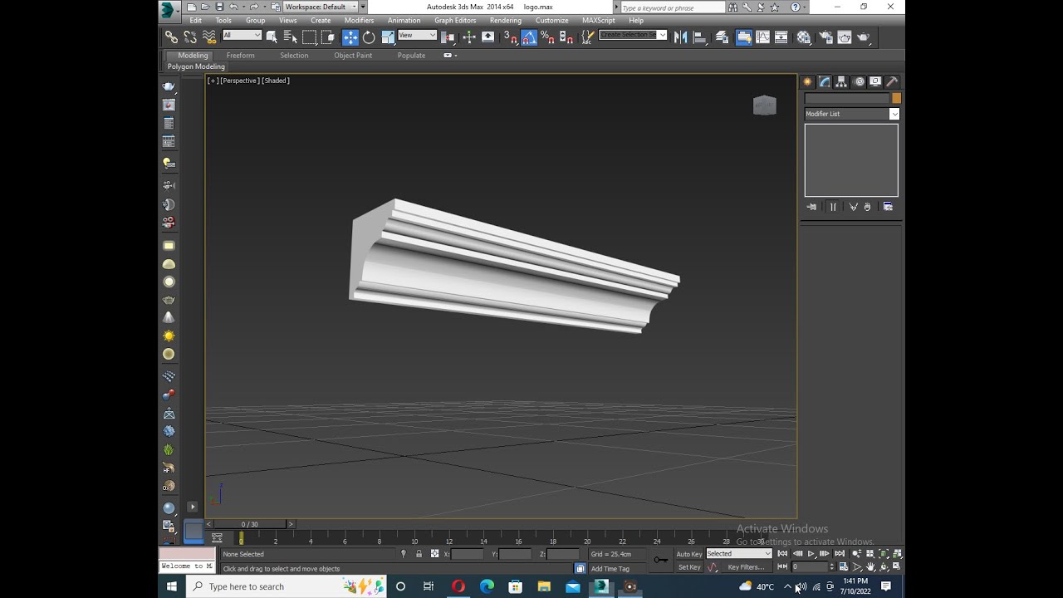
Task: Toggle the 3D Snaps button
Action: point(511,37)
